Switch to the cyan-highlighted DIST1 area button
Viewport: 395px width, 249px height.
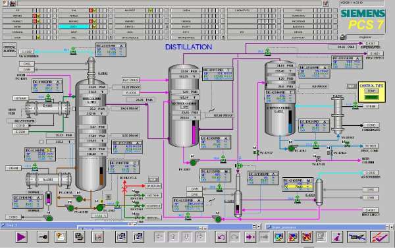click(74, 26)
